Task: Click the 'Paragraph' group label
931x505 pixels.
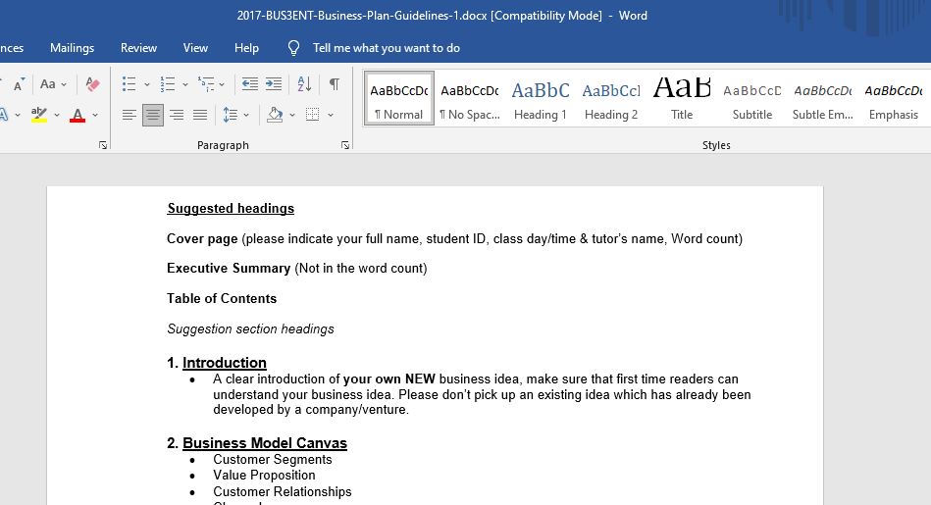Action: click(223, 145)
